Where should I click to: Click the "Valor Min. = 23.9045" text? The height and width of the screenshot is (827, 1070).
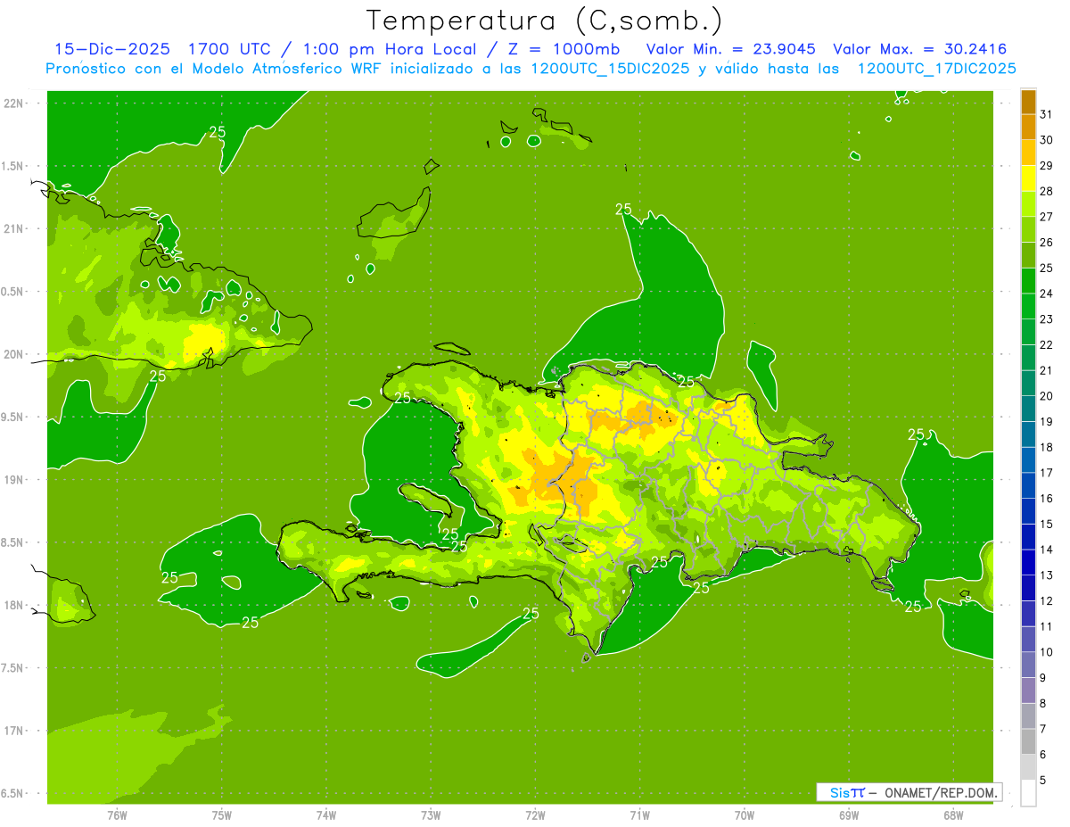click(729, 49)
